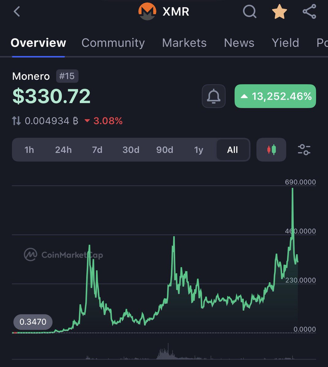Pick the 1y time range
The height and width of the screenshot is (367, 328).
199,150
